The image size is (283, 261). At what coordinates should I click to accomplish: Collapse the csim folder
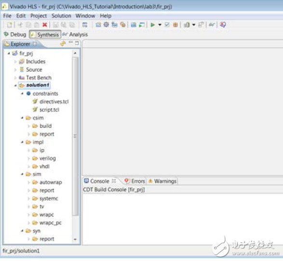point(22,118)
